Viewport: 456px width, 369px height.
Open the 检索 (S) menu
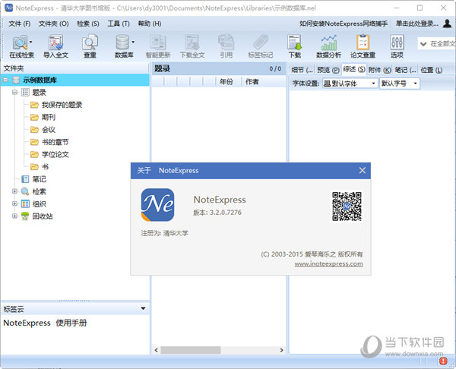[88, 24]
